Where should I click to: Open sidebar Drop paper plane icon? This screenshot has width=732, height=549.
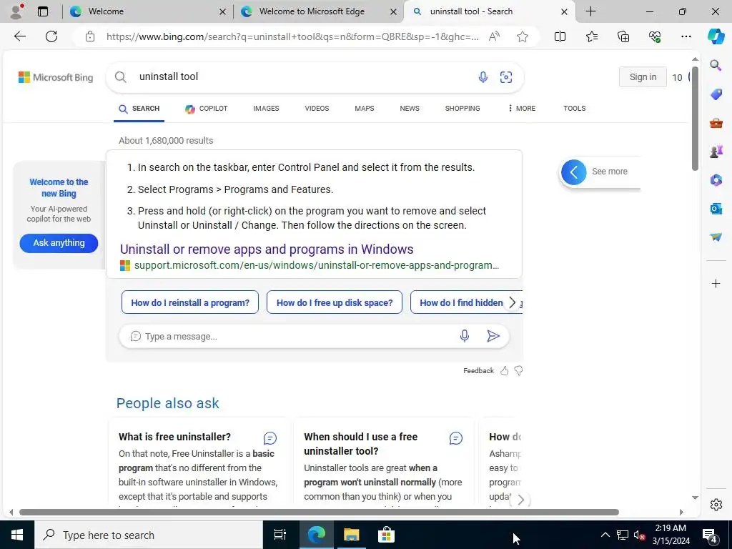click(716, 237)
